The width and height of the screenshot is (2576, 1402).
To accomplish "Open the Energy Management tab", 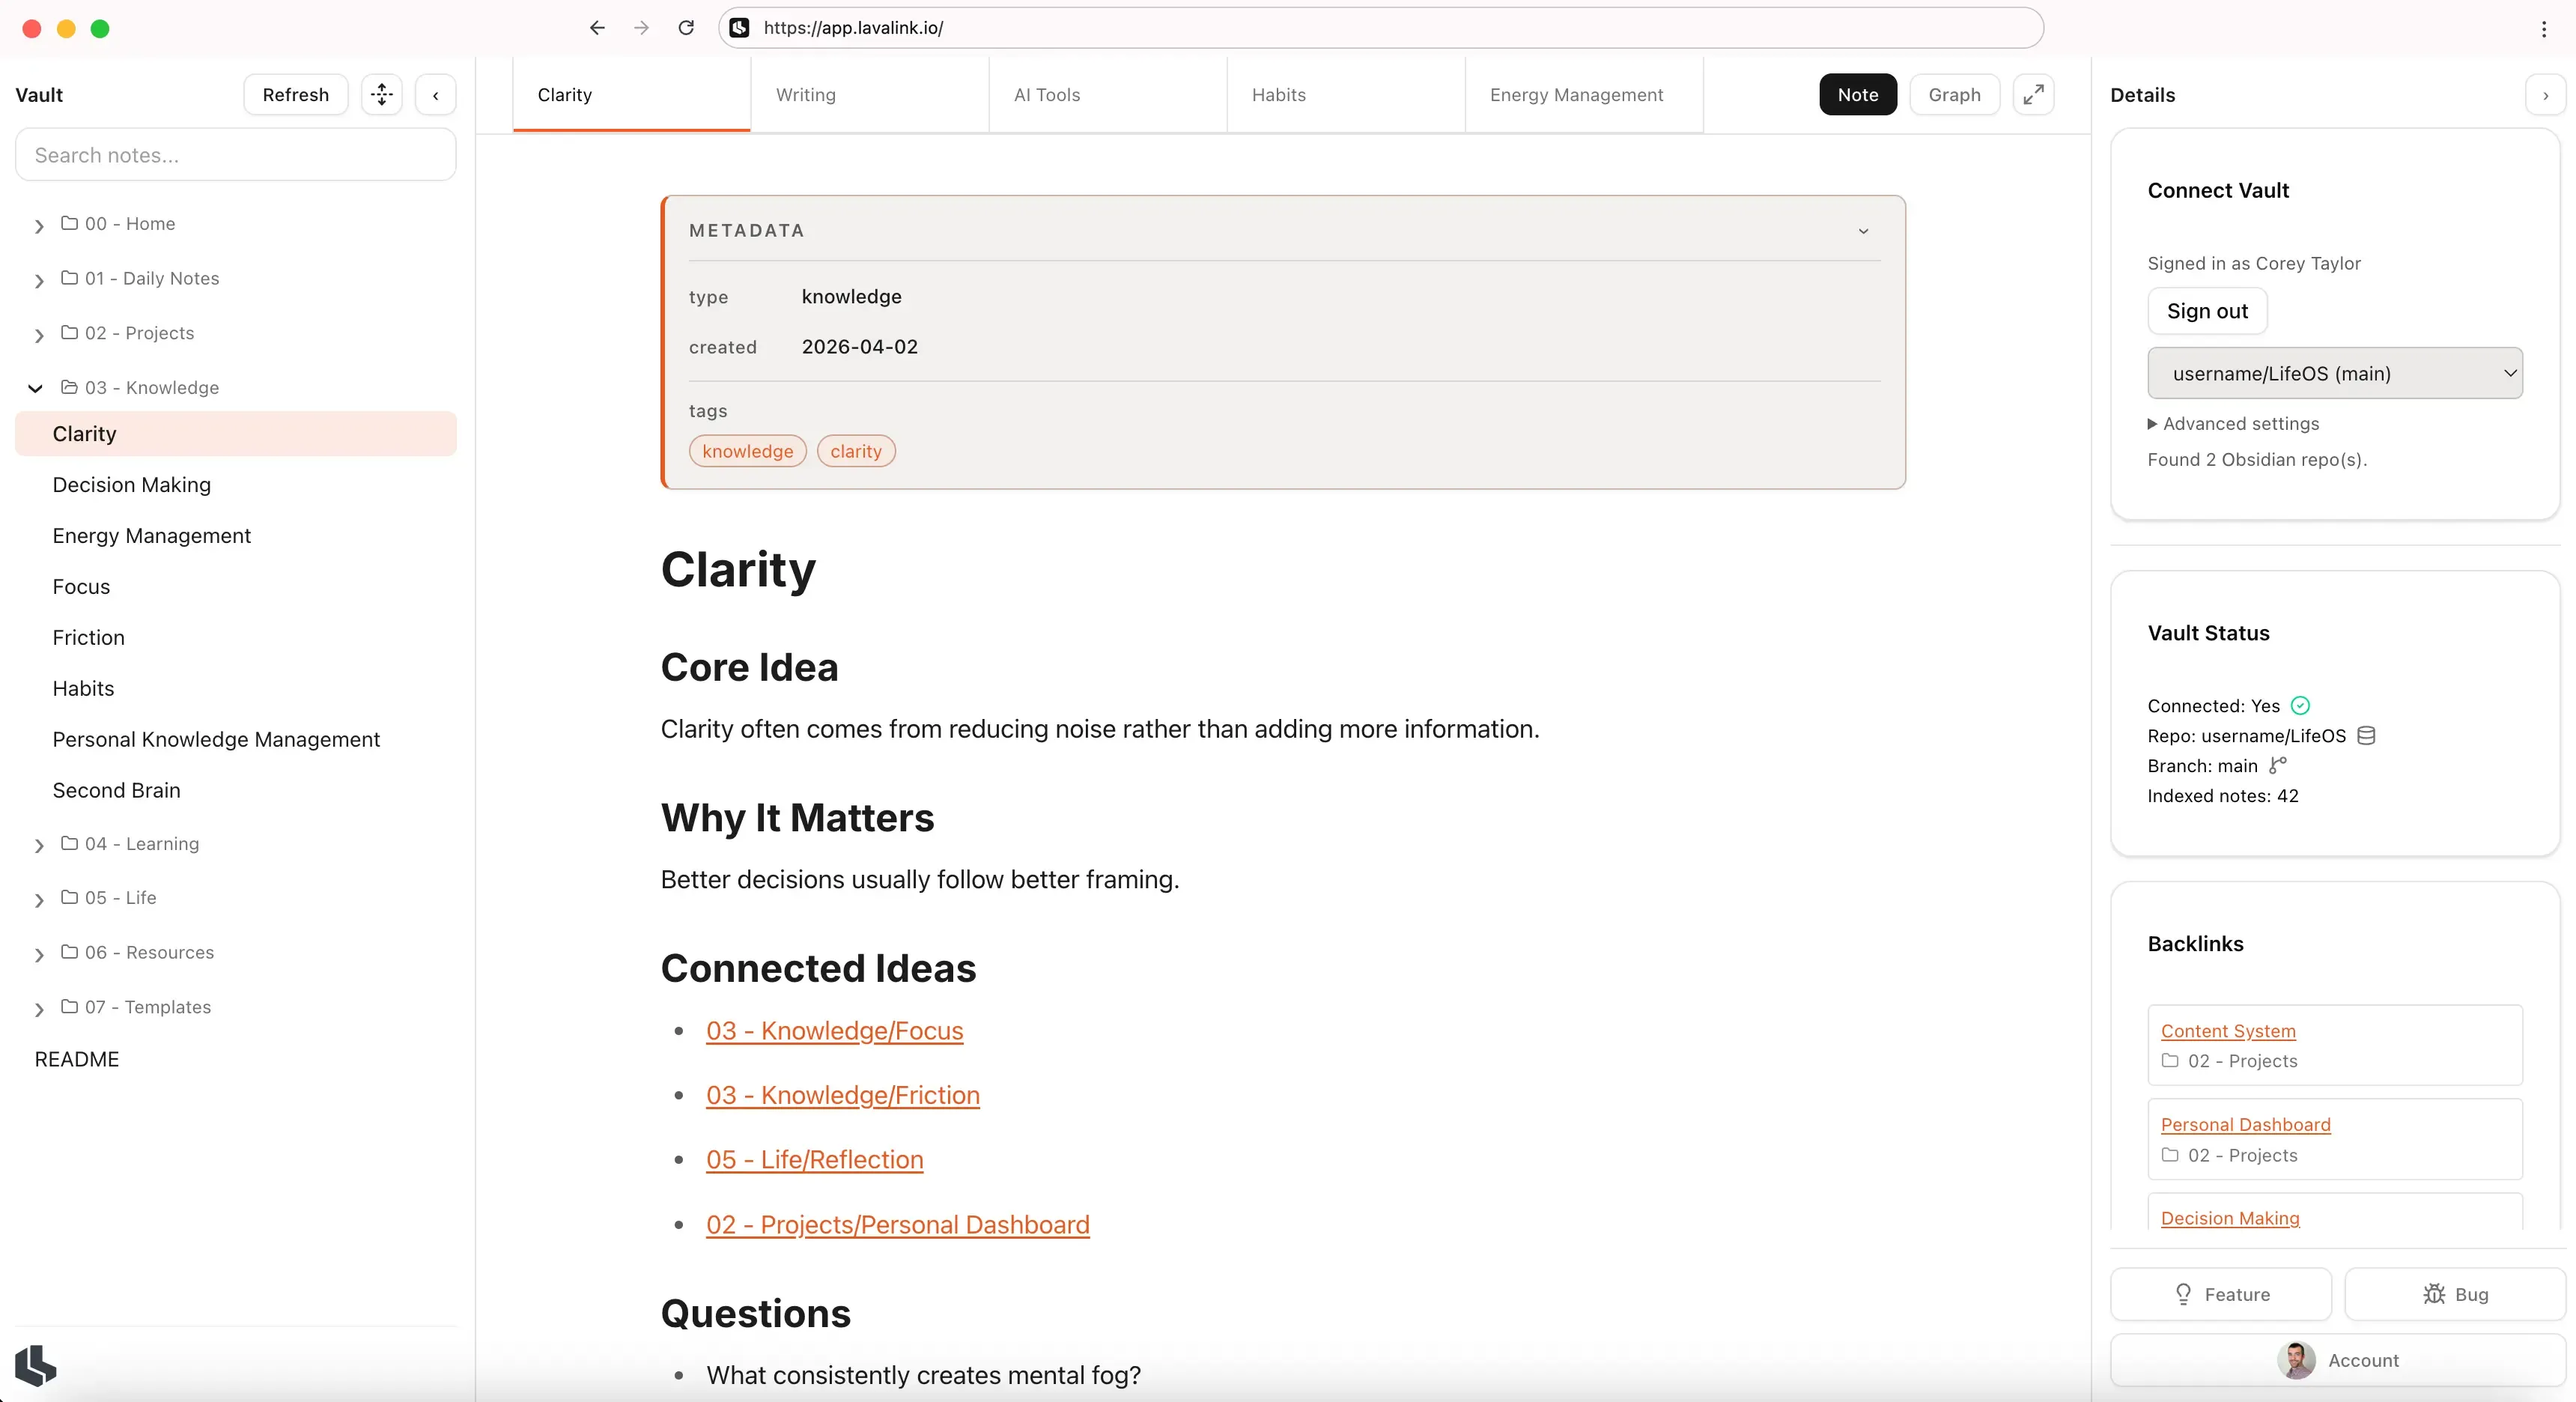I will pyautogui.click(x=1576, y=94).
